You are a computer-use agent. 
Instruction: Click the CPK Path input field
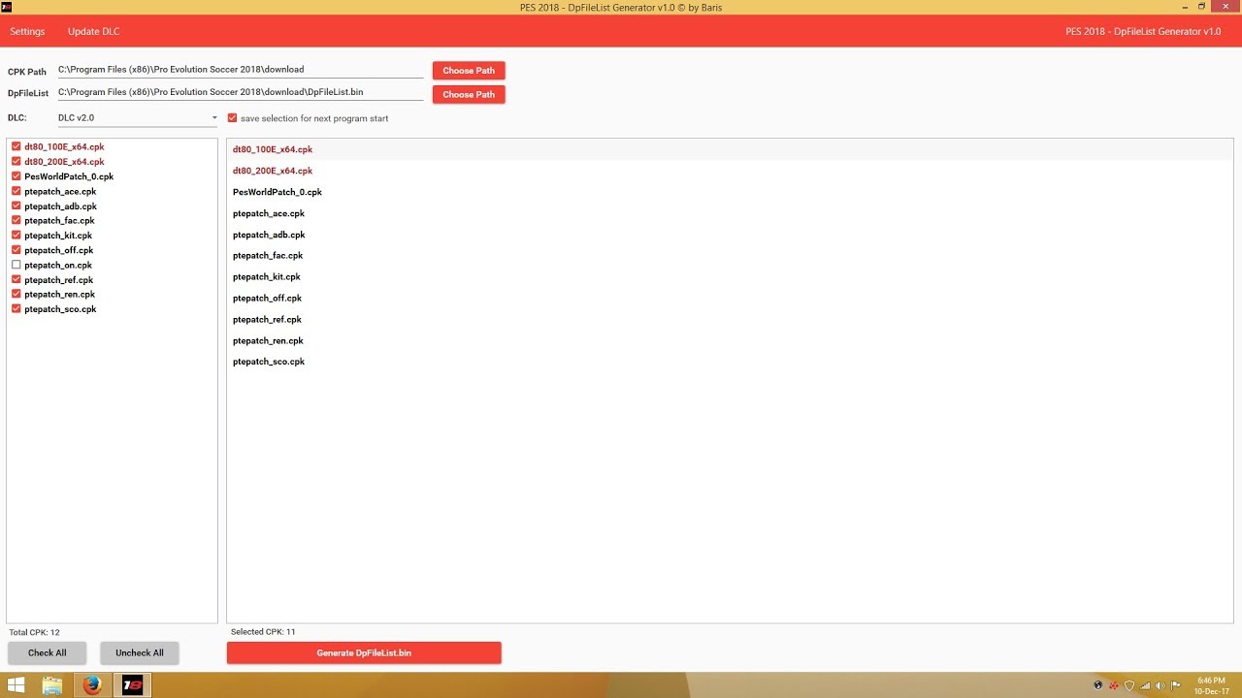point(241,70)
